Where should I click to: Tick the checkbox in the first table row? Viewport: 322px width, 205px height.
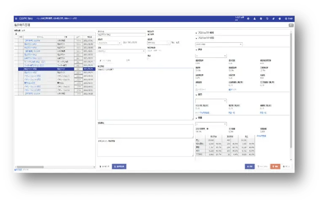point(21,40)
